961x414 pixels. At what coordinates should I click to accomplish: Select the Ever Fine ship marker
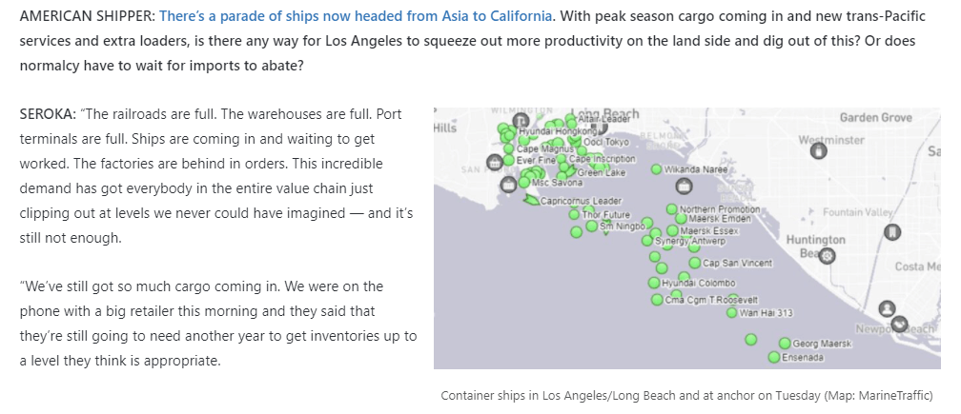tap(509, 160)
